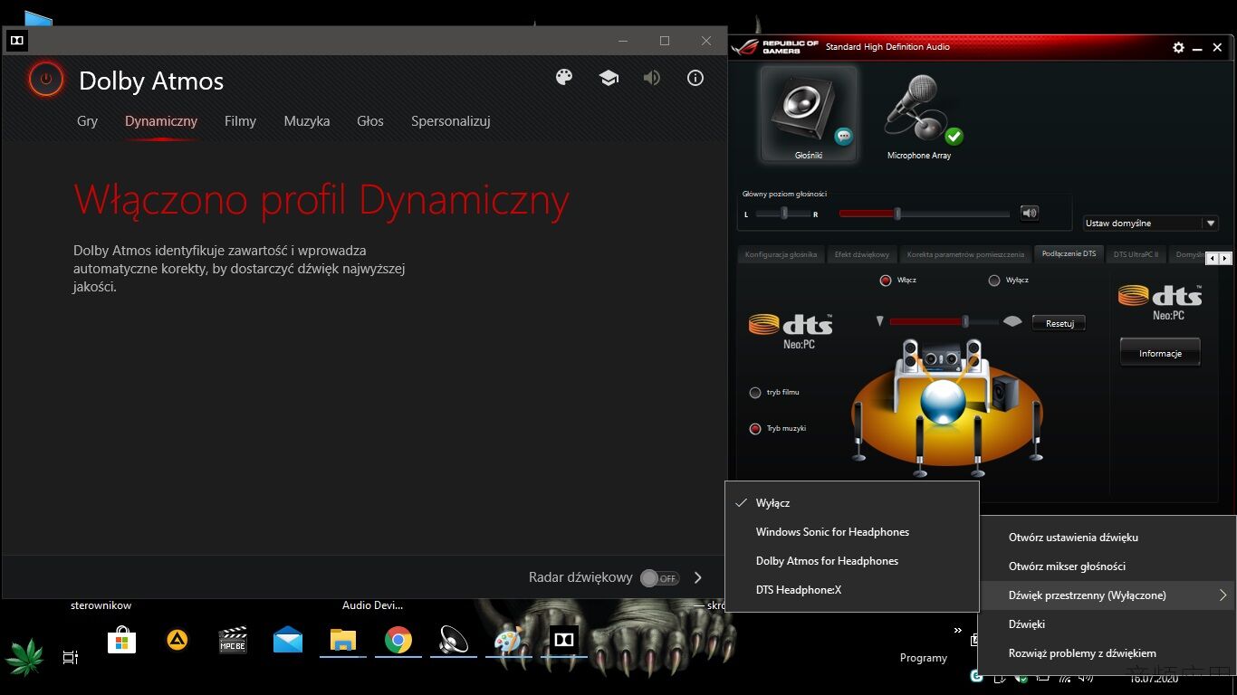Screen dimensions: 1237x695
Task: Select the Głośniki speaker device
Action: (809, 116)
